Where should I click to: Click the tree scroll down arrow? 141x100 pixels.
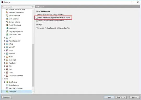click(x=33, y=92)
